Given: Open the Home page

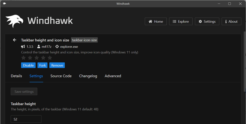Looking at the screenshot, I should (156, 21).
